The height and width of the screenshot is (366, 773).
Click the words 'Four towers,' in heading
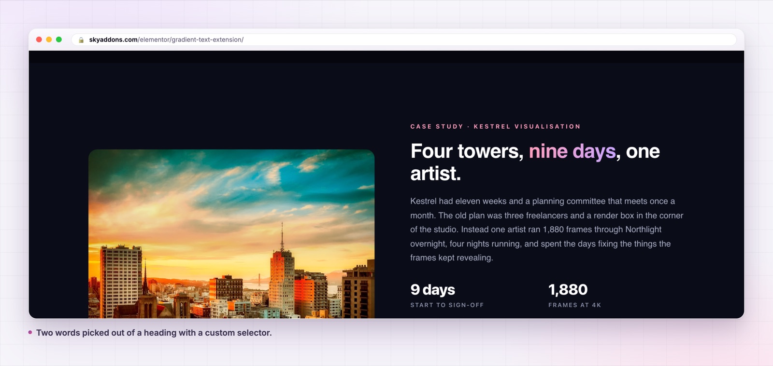[467, 151]
